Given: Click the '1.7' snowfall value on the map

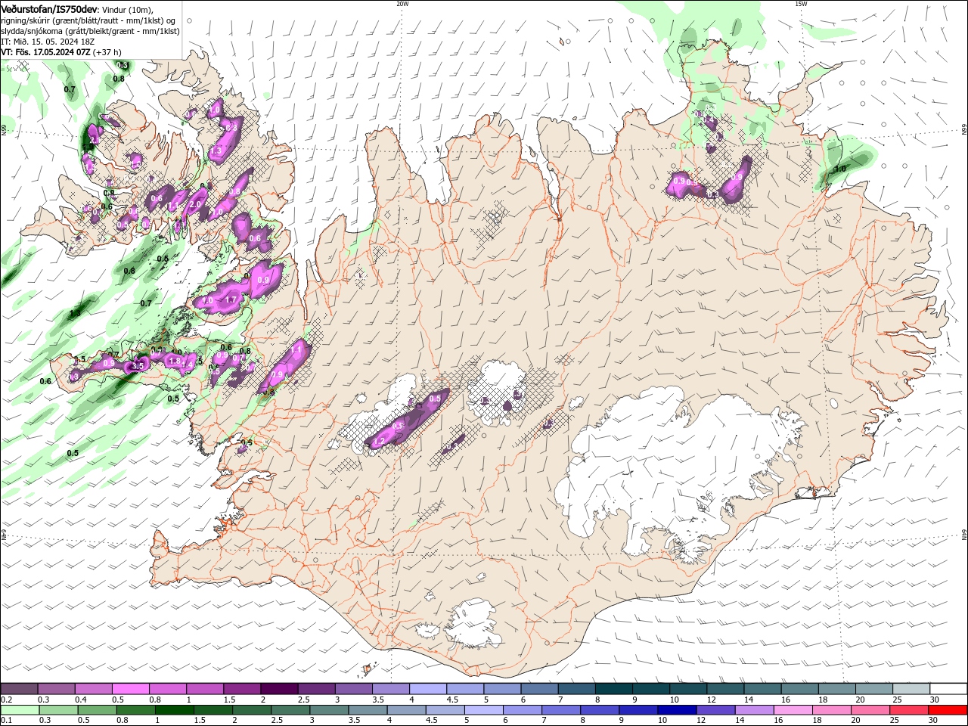Looking at the screenshot, I should pos(231,300).
